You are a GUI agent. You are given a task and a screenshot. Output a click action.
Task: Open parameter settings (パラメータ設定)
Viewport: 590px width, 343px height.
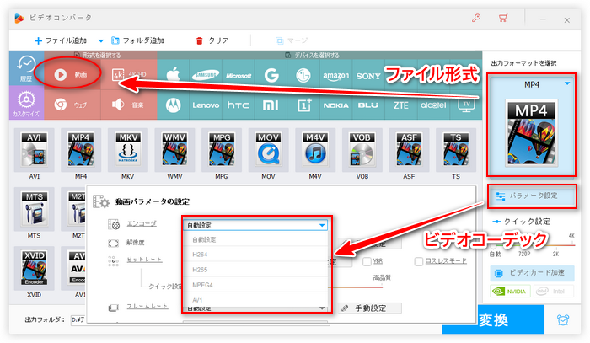click(531, 196)
